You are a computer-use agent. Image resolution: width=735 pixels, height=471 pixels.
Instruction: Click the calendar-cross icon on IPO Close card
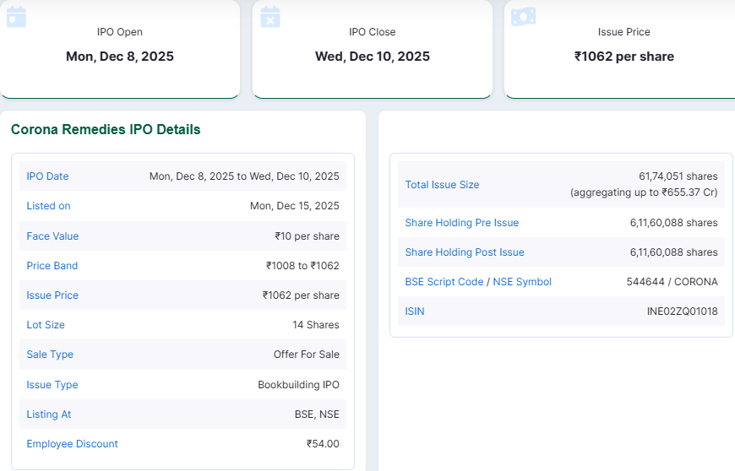pyautogui.click(x=270, y=16)
